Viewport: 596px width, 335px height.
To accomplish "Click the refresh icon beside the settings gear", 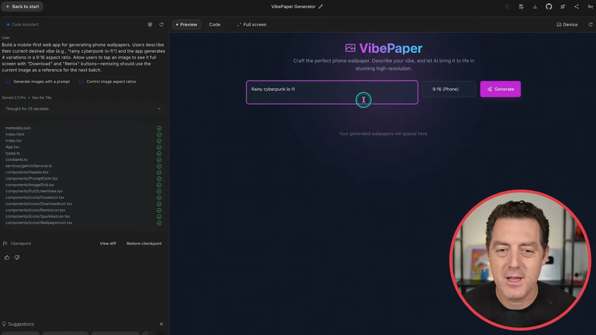I will tap(161, 25).
